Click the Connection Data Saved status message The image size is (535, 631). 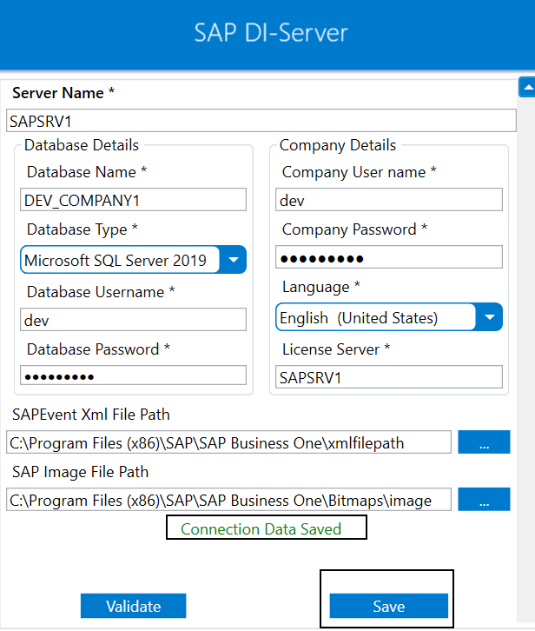coord(261,528)
